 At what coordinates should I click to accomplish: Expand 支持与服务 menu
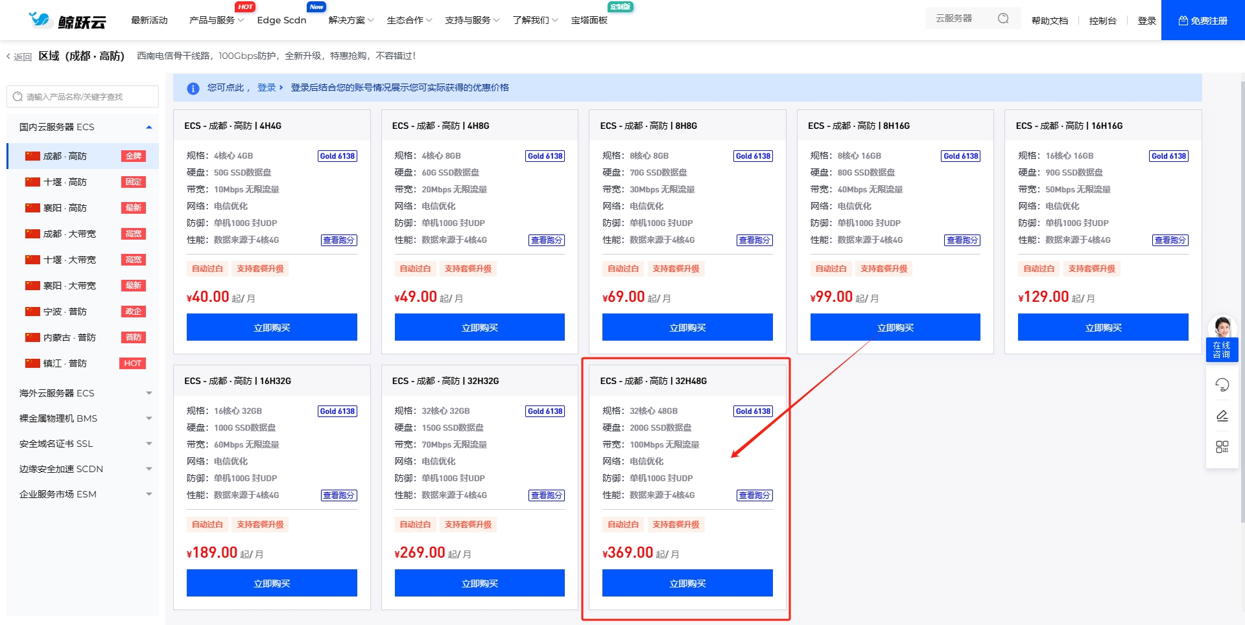tap(472, 20)
